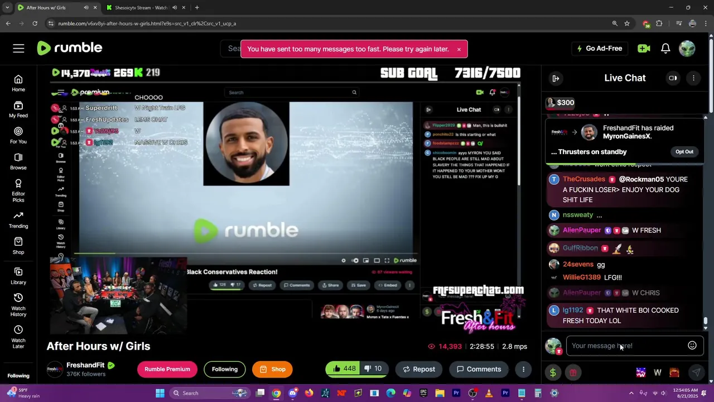Click the lg1192 username in chat

pos(573,310)
